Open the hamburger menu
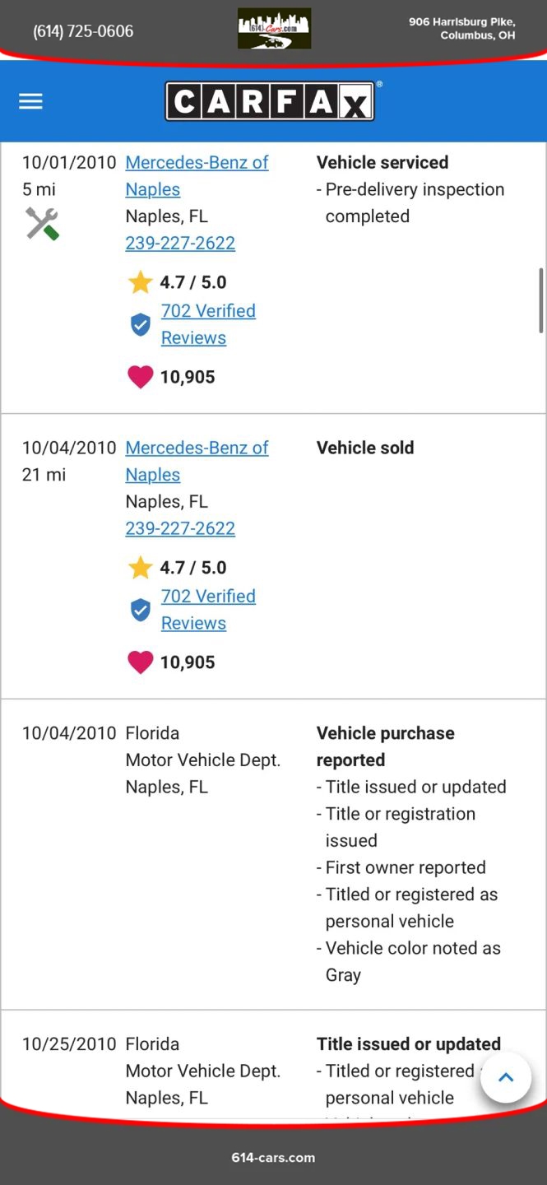Image resolution: width=547 pixels, height=1185 pixels. [30, 101]
